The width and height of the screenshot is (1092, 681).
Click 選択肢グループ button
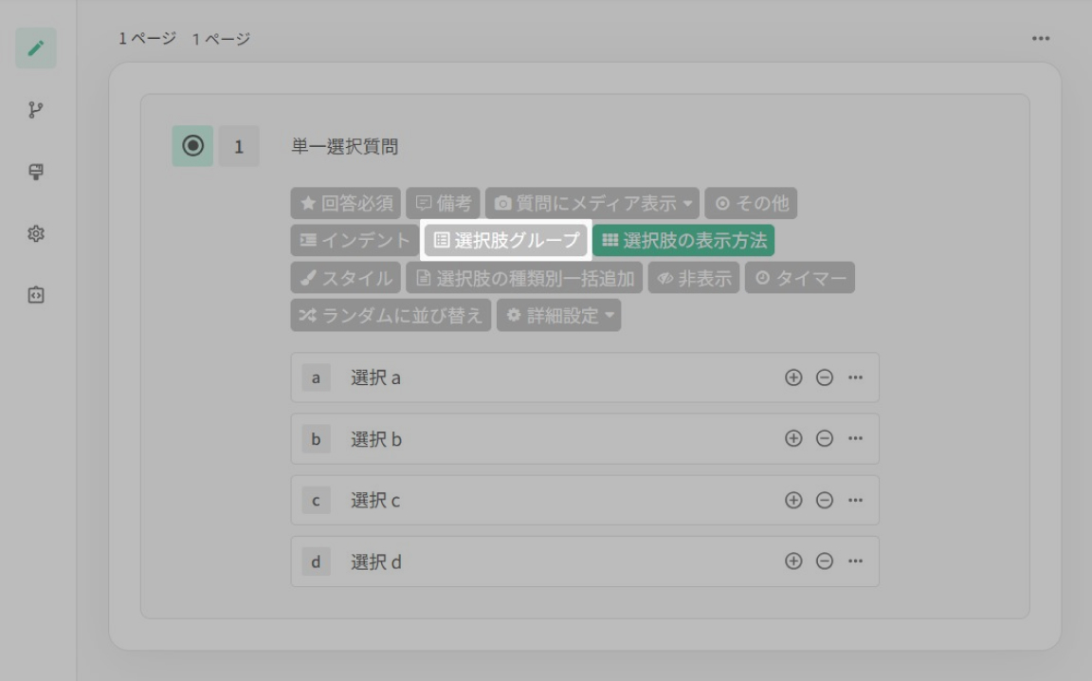pyautogui.click(x=506, y=241)
